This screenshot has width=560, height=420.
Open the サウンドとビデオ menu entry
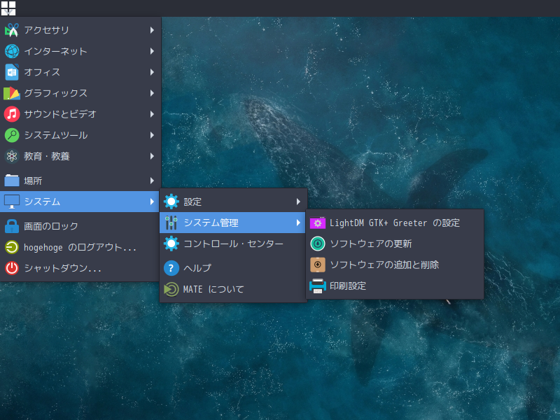pos(80,114)
